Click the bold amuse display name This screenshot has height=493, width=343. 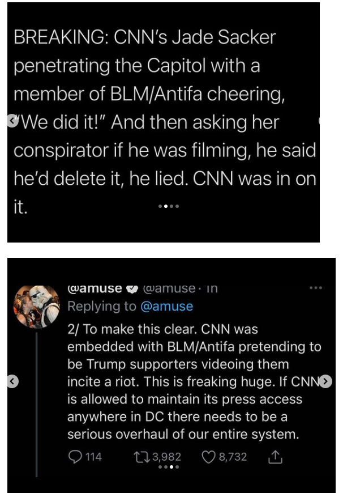tap(95, 288)
